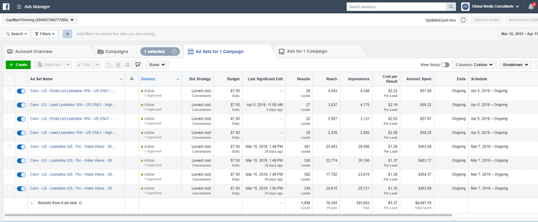Viewport: 538px width, 222px height.
Task: Open the Columns: Custom dropdown
Action: [474, 65]
